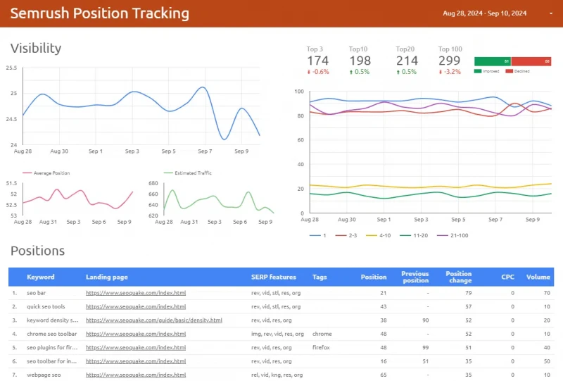Click the chrome tag cell

[322, 334]
